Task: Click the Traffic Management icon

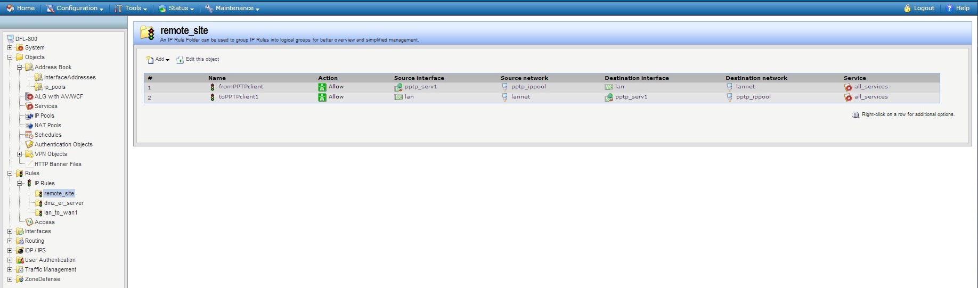Action: point(20,269)
